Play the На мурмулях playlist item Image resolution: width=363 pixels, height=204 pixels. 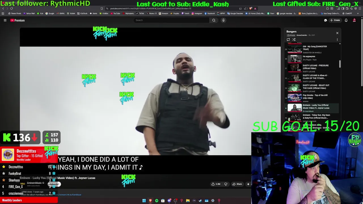312,59
